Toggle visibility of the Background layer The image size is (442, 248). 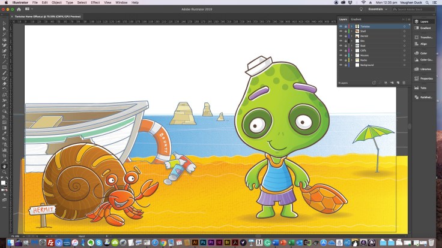(x=341, y=65)
